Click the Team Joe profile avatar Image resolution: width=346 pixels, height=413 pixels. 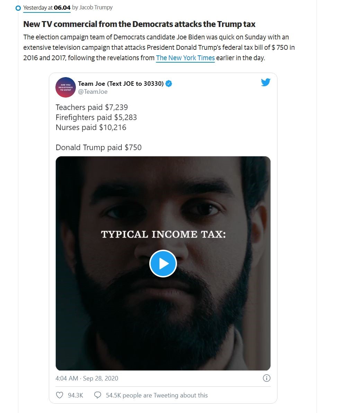click(66, 88)
